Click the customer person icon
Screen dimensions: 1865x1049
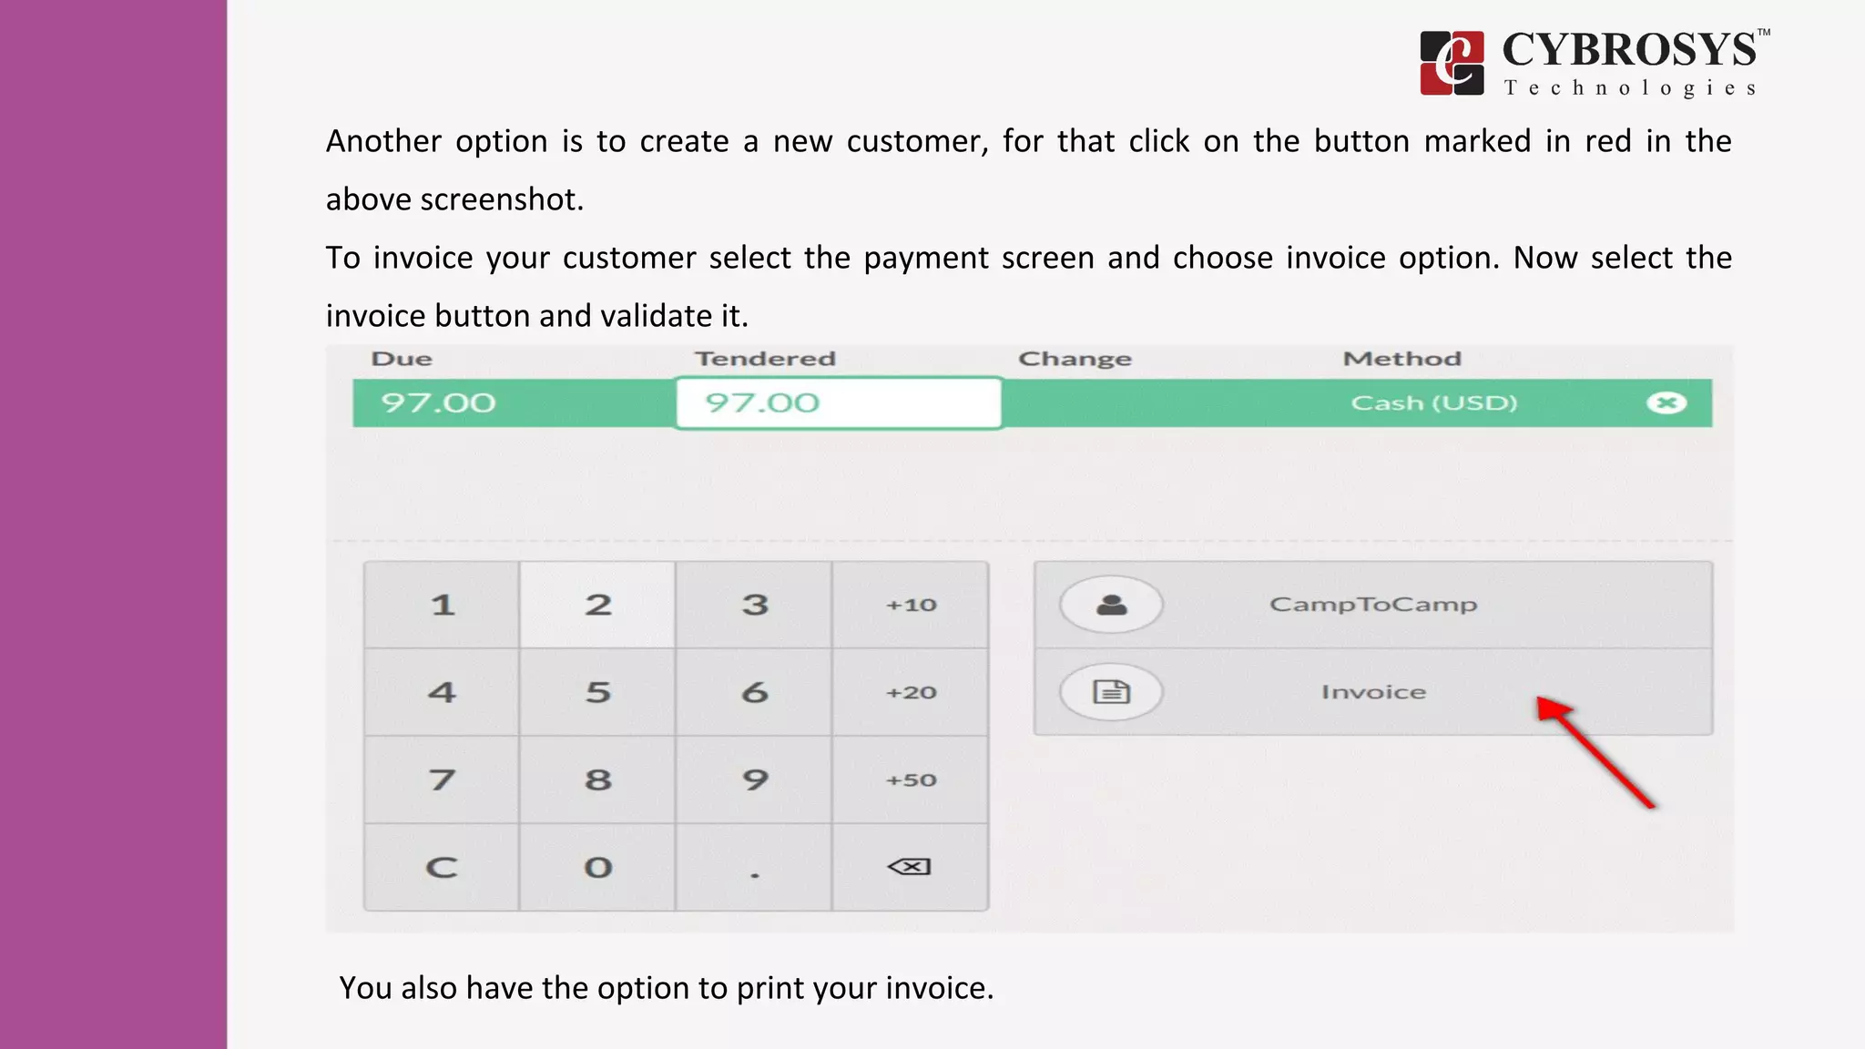tap(1111, 605)
